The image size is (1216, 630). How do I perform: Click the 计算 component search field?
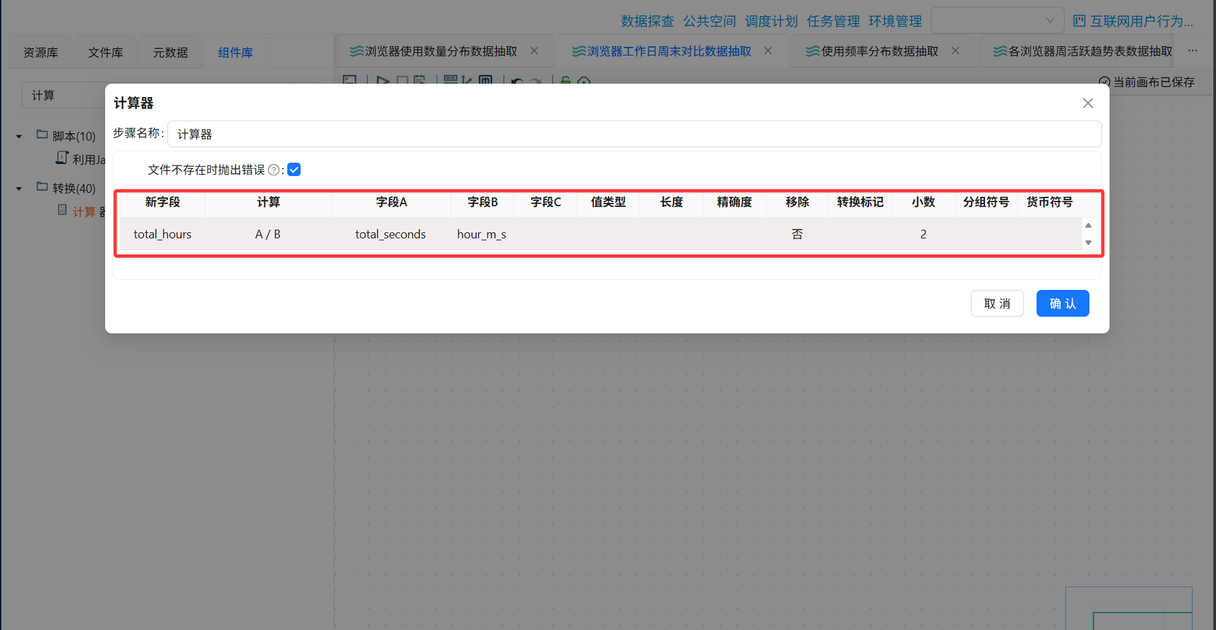64,96
